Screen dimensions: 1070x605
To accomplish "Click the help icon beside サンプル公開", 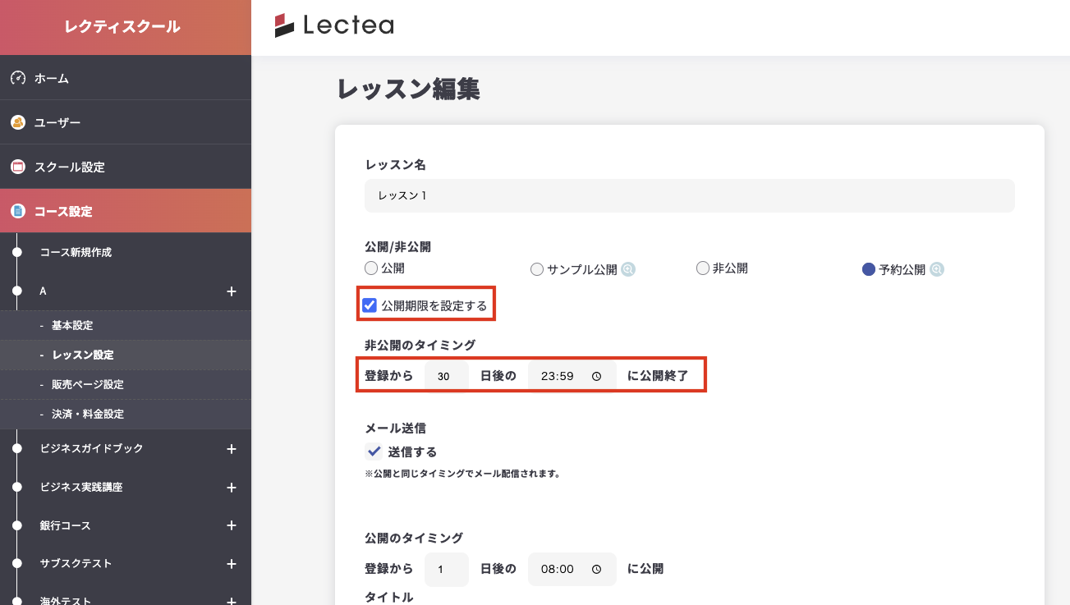I will click(x=628, y=269).
